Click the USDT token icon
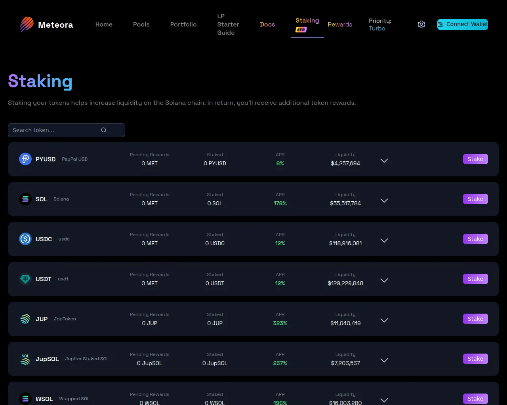 point(25,279)
